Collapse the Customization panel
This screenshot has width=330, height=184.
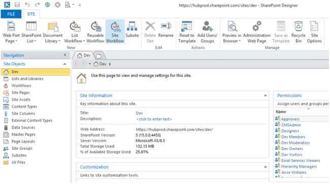click(x=265, y=167)
